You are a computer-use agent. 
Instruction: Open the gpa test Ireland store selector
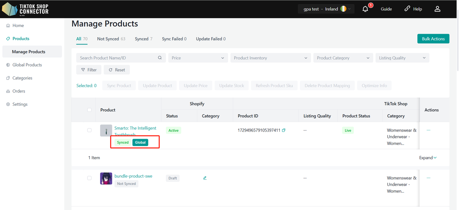click(x=326, y=9)
